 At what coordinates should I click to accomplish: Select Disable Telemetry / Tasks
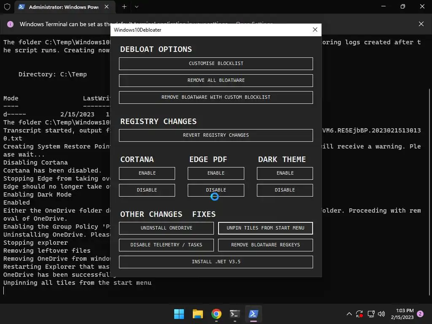point(166,245)
